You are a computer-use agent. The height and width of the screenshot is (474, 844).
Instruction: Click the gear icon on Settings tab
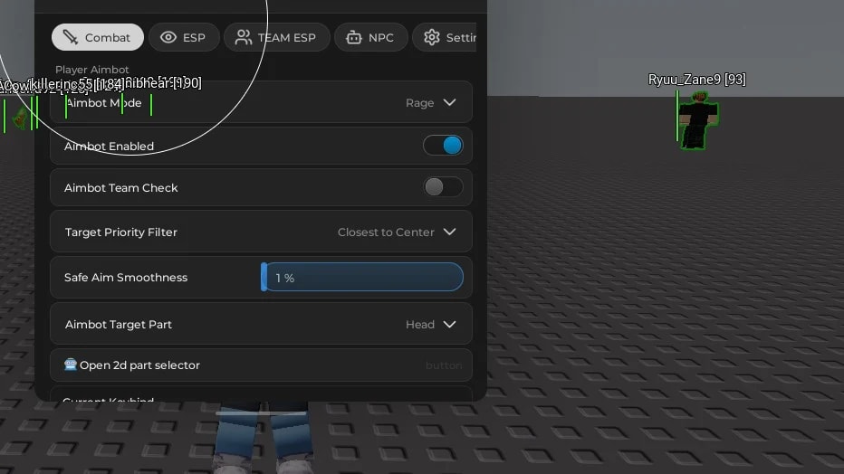432,37
